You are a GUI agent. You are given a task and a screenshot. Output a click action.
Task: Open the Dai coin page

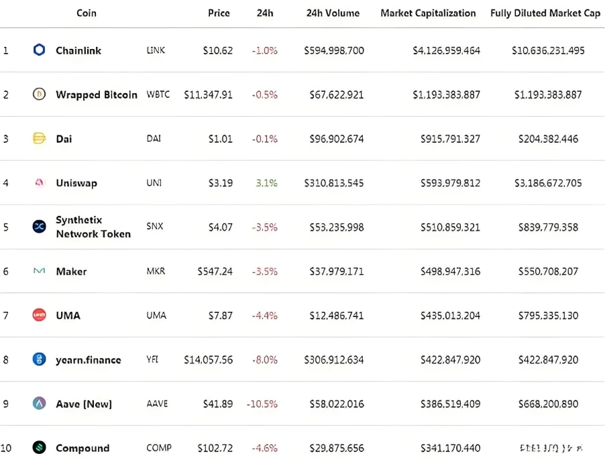[64, 139]
